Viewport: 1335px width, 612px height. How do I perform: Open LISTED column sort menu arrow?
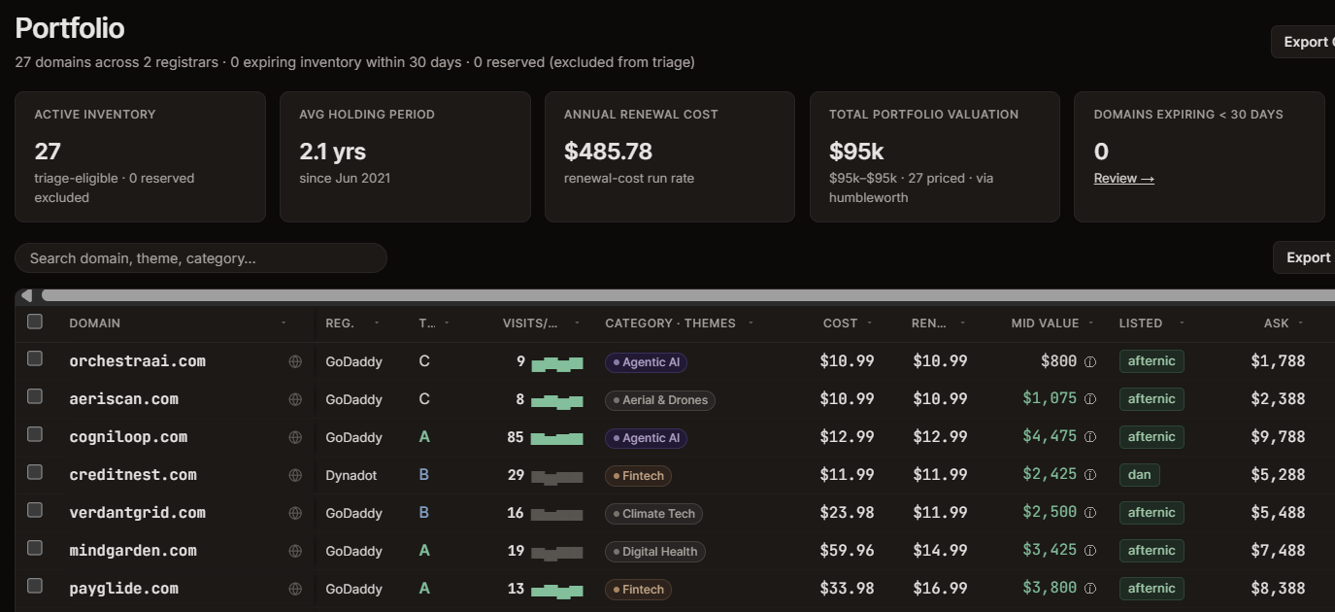coord(1183,323)
